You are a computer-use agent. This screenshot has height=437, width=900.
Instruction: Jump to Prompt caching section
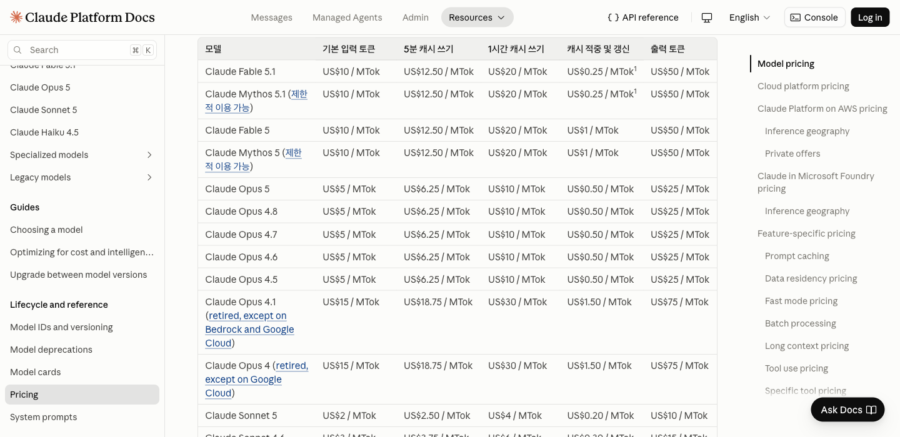pyautogui.click(x=797, y=256)
